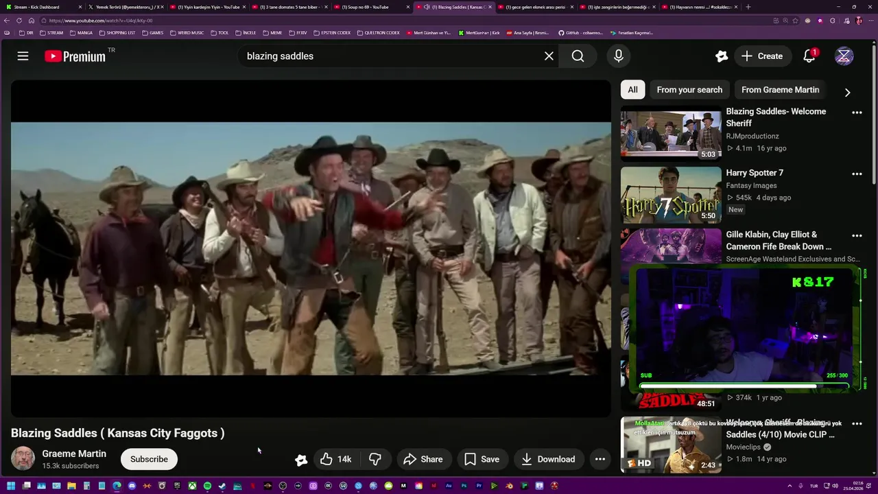878x494 pixels.
Task: Open File Explorer from the taskbar
Action: point(71,486)
